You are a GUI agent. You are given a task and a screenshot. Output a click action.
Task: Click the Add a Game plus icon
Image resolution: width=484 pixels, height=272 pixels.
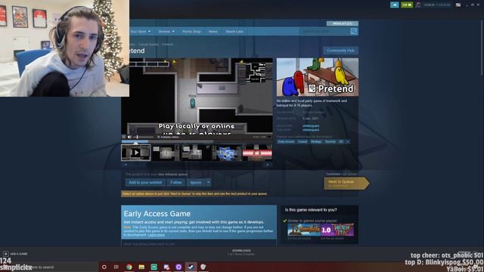[x=5, y=254]
